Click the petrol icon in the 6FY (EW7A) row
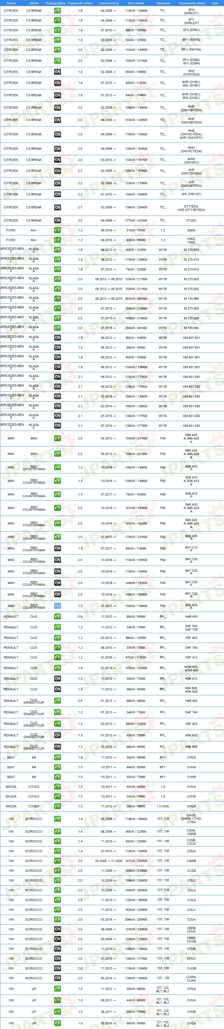224x1029 pixels. 57,40
